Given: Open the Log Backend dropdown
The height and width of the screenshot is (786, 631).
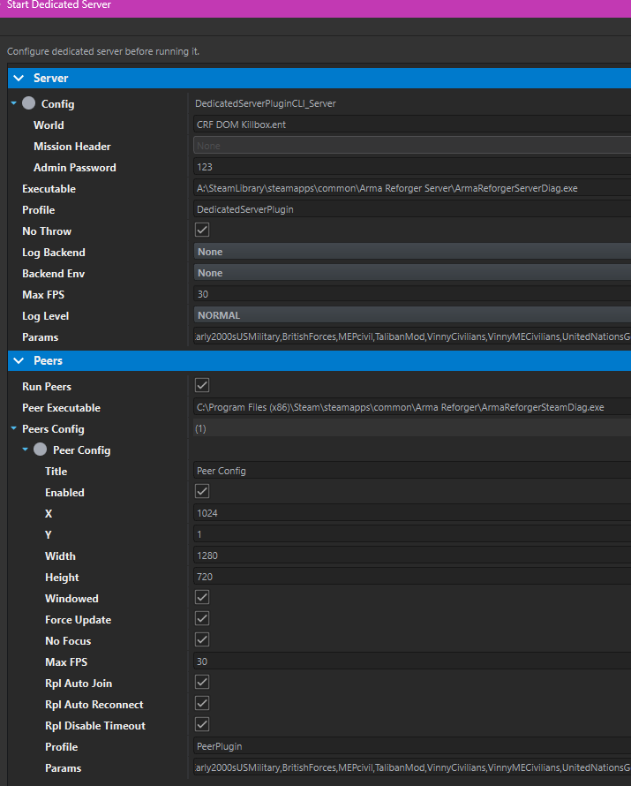Looking at the screenshot, I should tap(411, 252).
